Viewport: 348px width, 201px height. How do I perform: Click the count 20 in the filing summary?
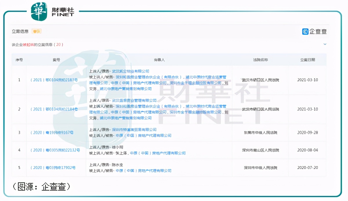point(58,45)
